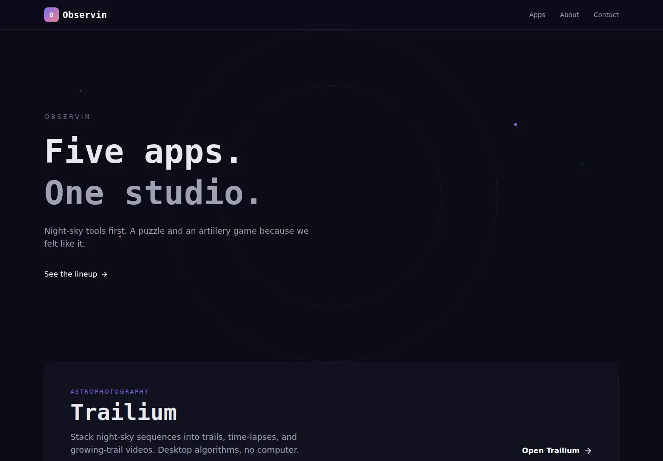Click the Night-sky tools first paragraph
Screen dimensions: 663x461
(x=176, y=237)
